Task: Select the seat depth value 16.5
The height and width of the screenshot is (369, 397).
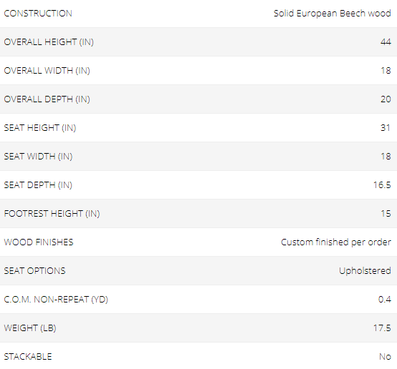Action: 382,184
